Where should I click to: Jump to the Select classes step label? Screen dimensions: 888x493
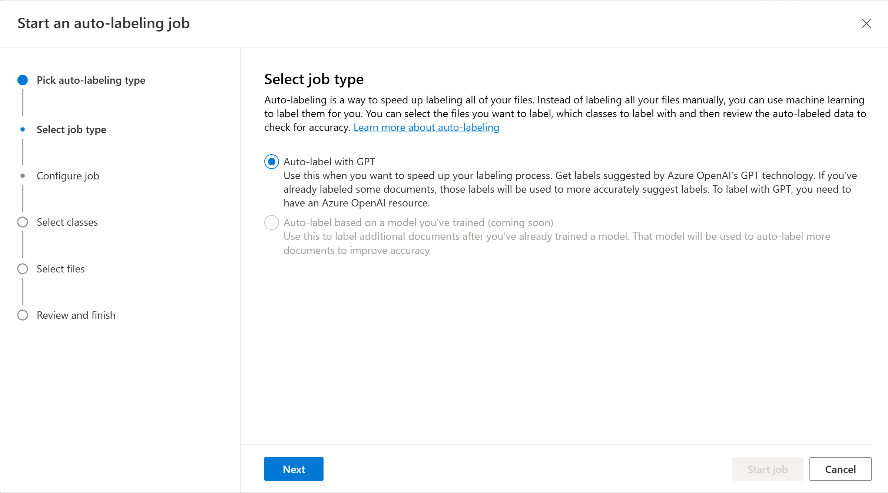pyautogui.click(x=67, y=222)
